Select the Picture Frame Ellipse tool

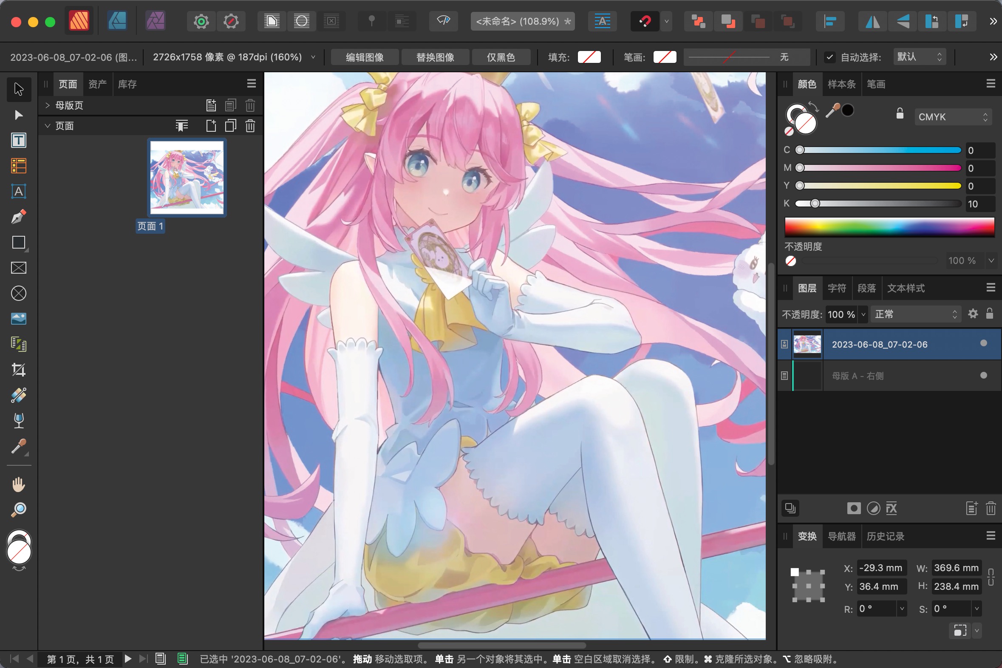(19, 294)
